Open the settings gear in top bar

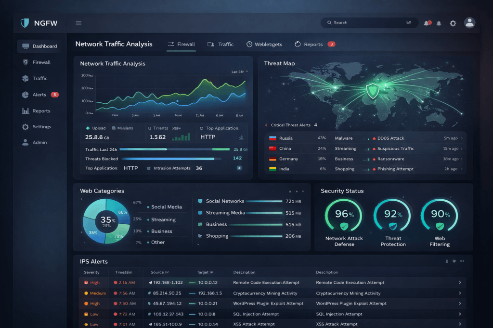coord(453,23)
